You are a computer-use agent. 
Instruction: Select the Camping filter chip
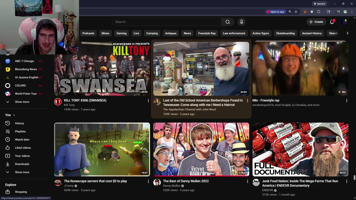152,33
